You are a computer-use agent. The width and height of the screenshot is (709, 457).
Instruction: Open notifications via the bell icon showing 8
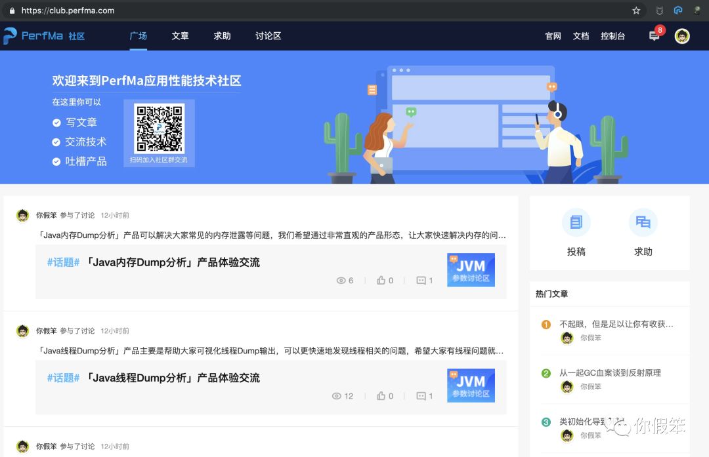pyautogui.click(x=653, y=36)
